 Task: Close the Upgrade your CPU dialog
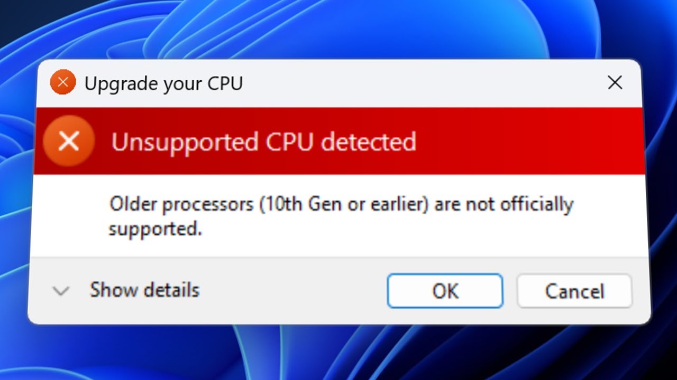coord(615,83)
